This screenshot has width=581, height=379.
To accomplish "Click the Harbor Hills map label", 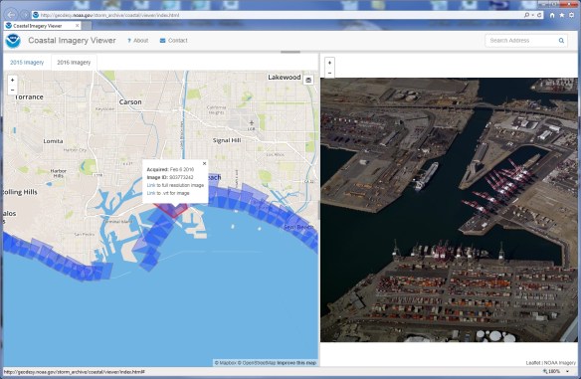I will [x=58, y=173].
